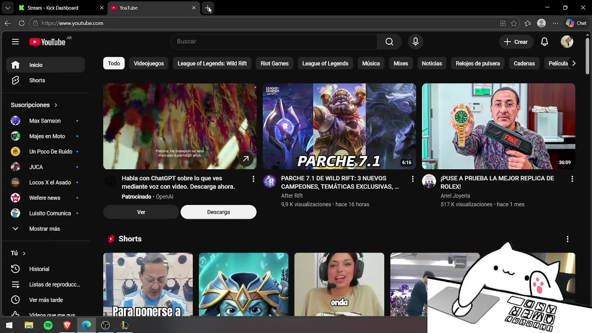Open the Luisito Comunica subscription
Screen dimensions: 592x333
click(x=45, y=213)
